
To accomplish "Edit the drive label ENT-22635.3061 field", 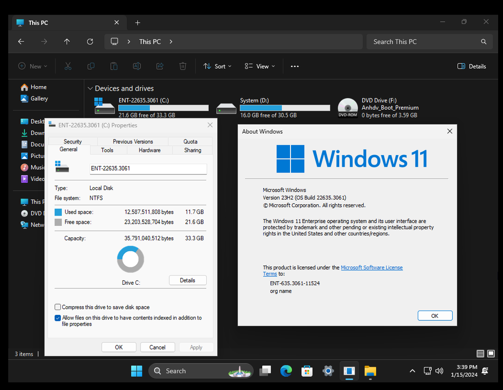I will pyautogui.click(x=148, y=169).
